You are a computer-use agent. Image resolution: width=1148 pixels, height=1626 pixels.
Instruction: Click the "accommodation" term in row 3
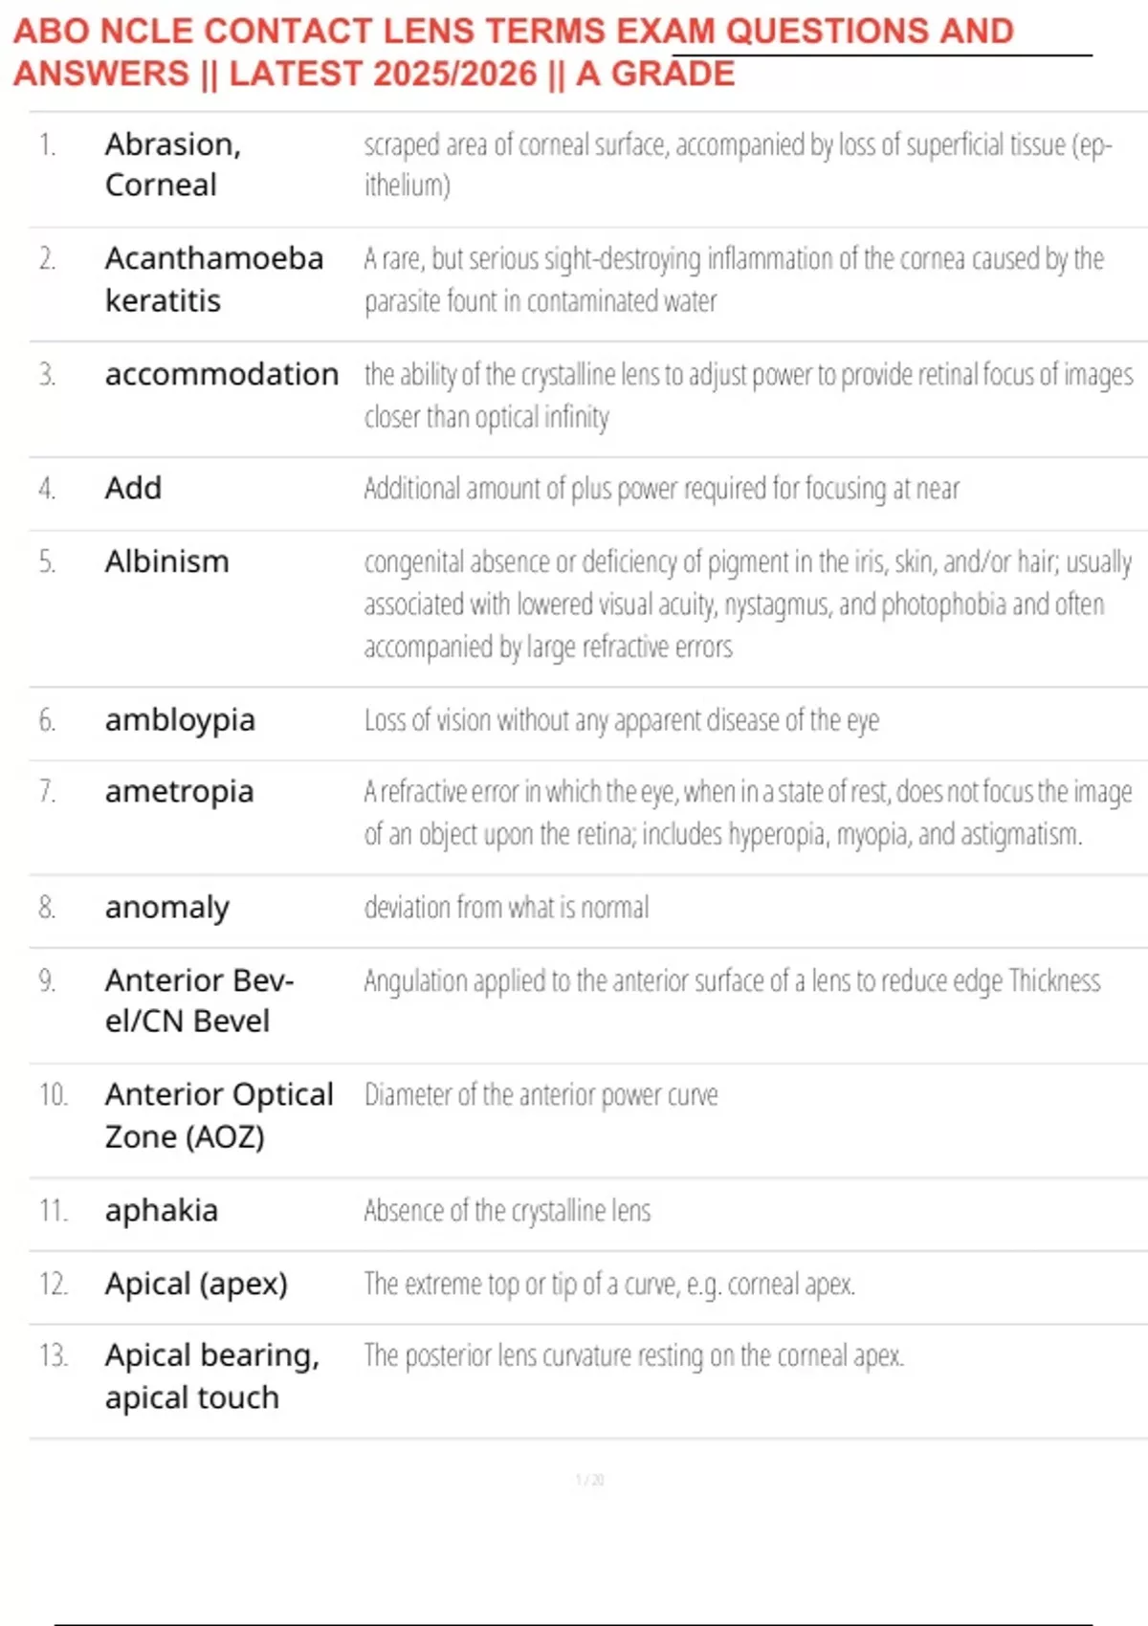coord(221,374)
